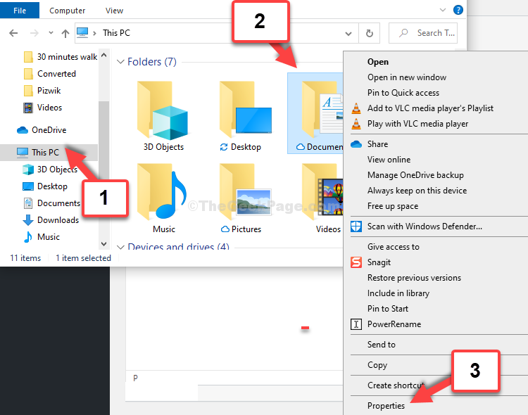The width and height of the screenshot is (528, 415).
Task: Choose Open from the context menu
Action: point(378,62)
